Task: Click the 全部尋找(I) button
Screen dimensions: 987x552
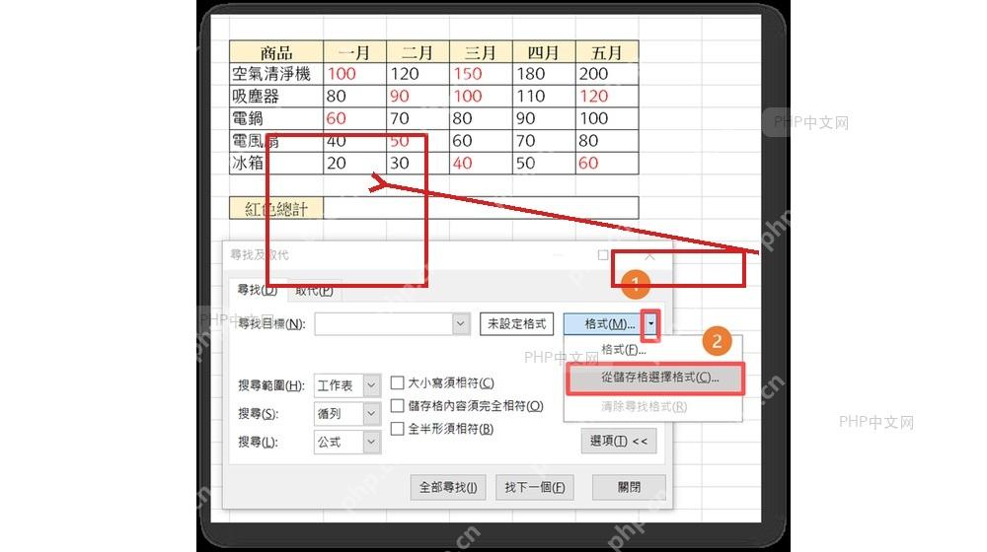Action: [x=448, y=487]
